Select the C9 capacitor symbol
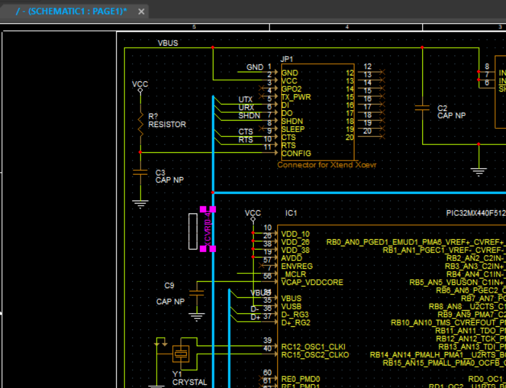This screenshot has height=388, width=506. coord(197,293)
